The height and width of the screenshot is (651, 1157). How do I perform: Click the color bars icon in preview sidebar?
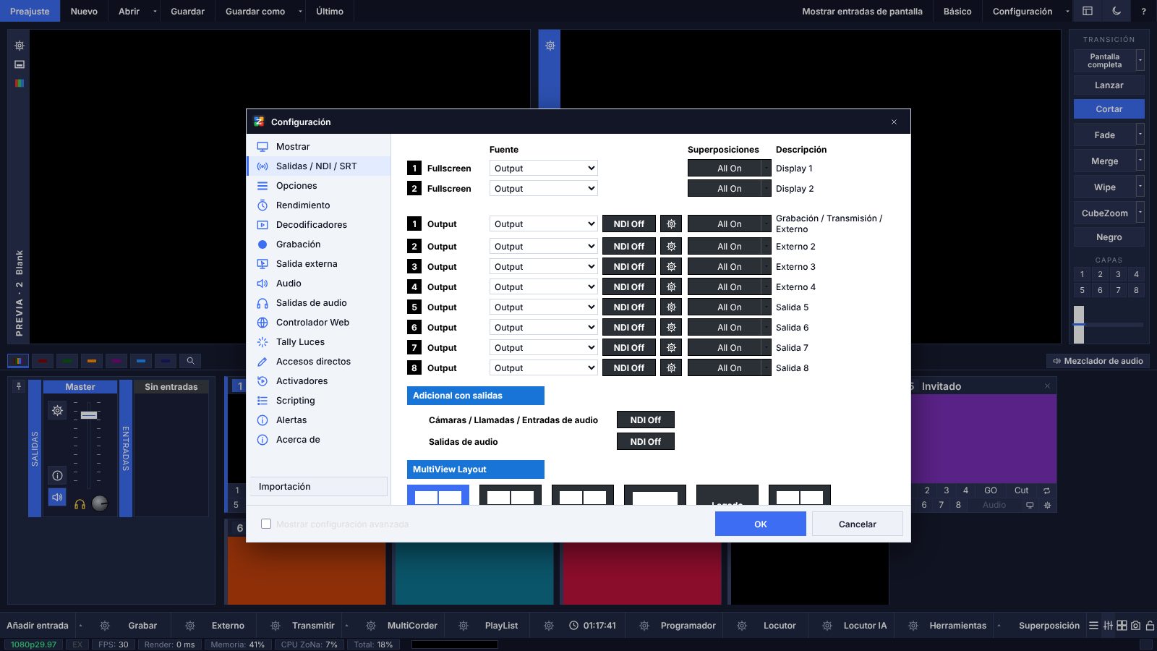pos(20,83)
